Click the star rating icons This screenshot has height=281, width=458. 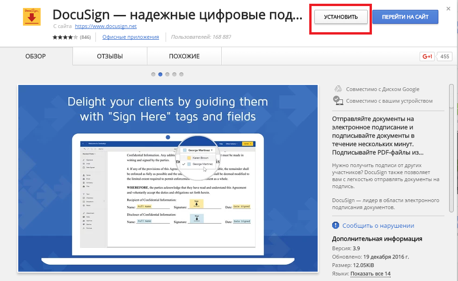pos(65,37)
